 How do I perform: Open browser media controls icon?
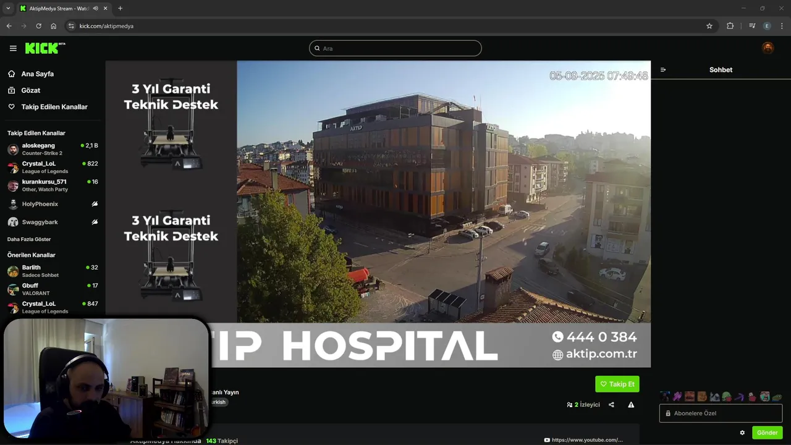click(752, 26)
